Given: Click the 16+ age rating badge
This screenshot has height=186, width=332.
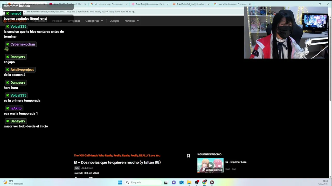Looking at the screenshot, I should pyautogui.click(x=77, y=168).
